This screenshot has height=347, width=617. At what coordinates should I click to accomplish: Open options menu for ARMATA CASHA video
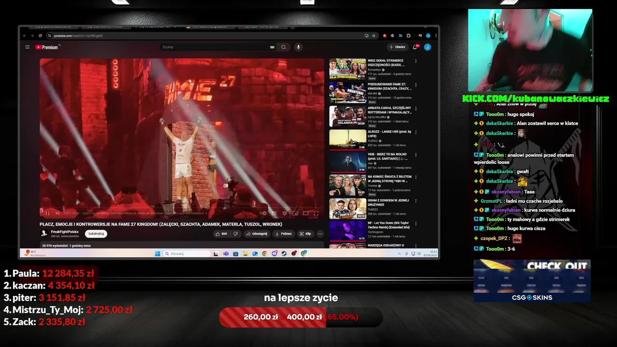click(416, 108)
